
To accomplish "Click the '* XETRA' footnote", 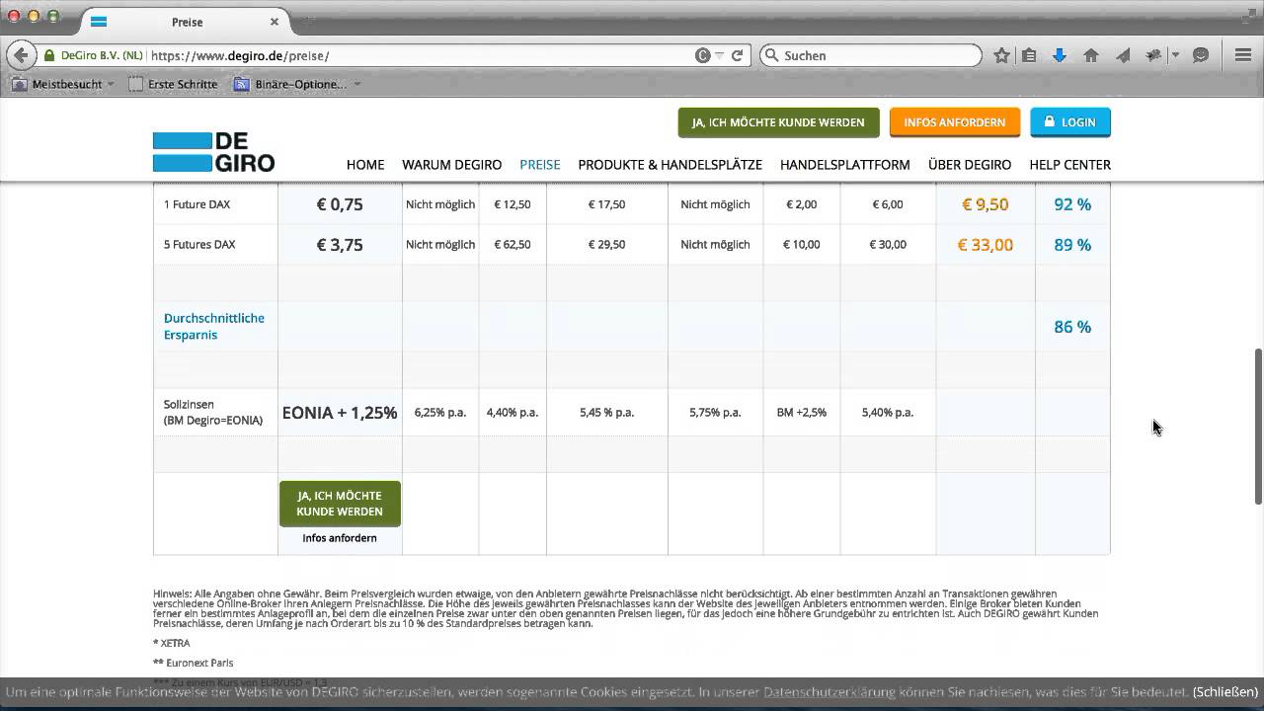I will (172, 643).
